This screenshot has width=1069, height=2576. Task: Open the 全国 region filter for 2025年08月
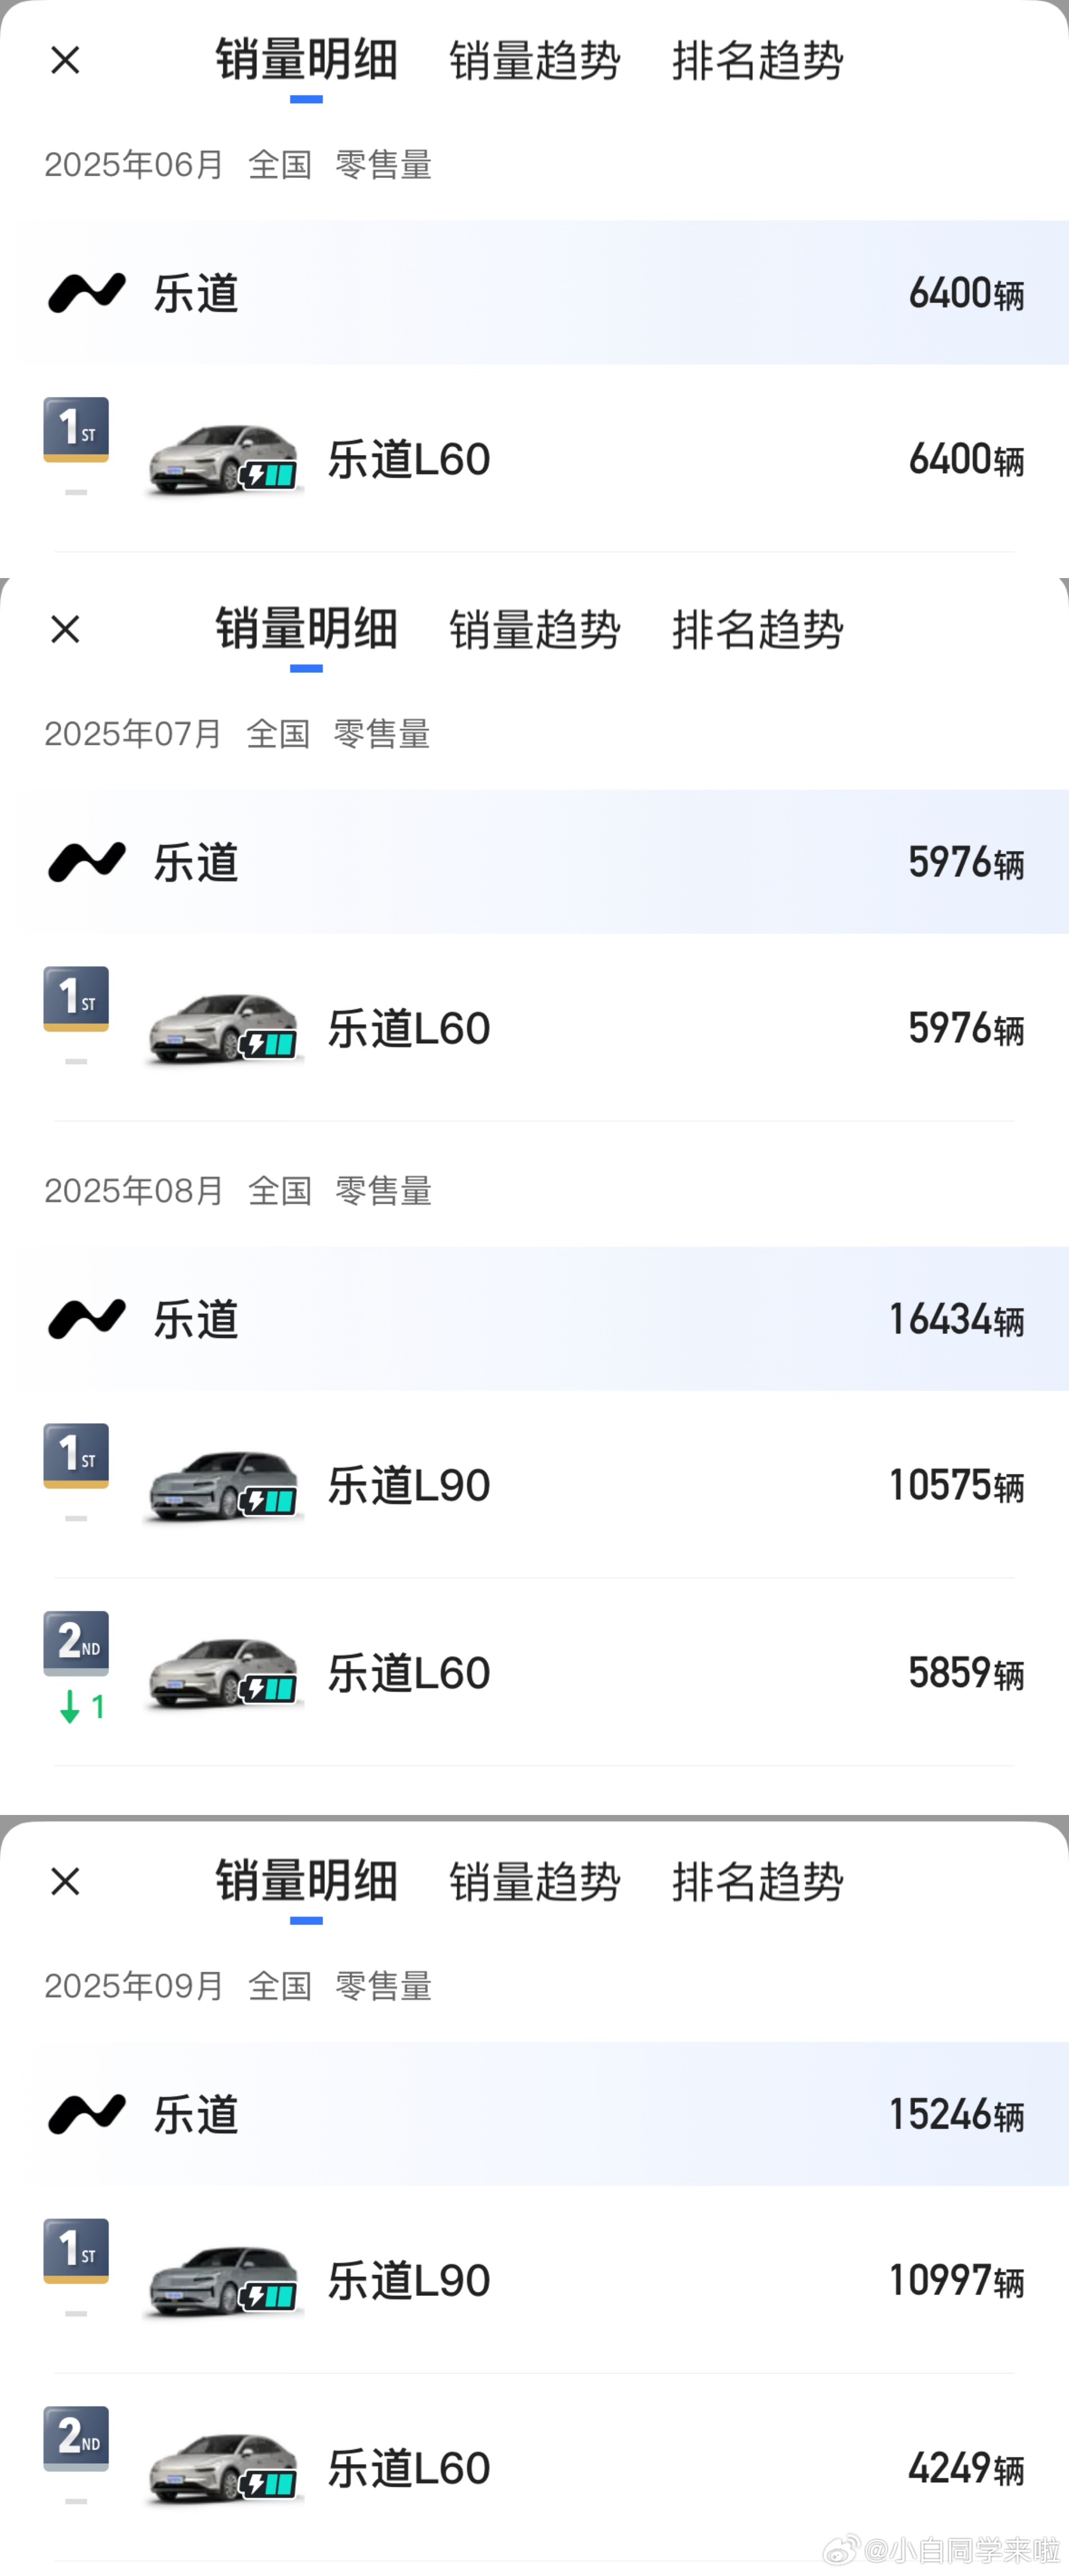[279, 1191]
